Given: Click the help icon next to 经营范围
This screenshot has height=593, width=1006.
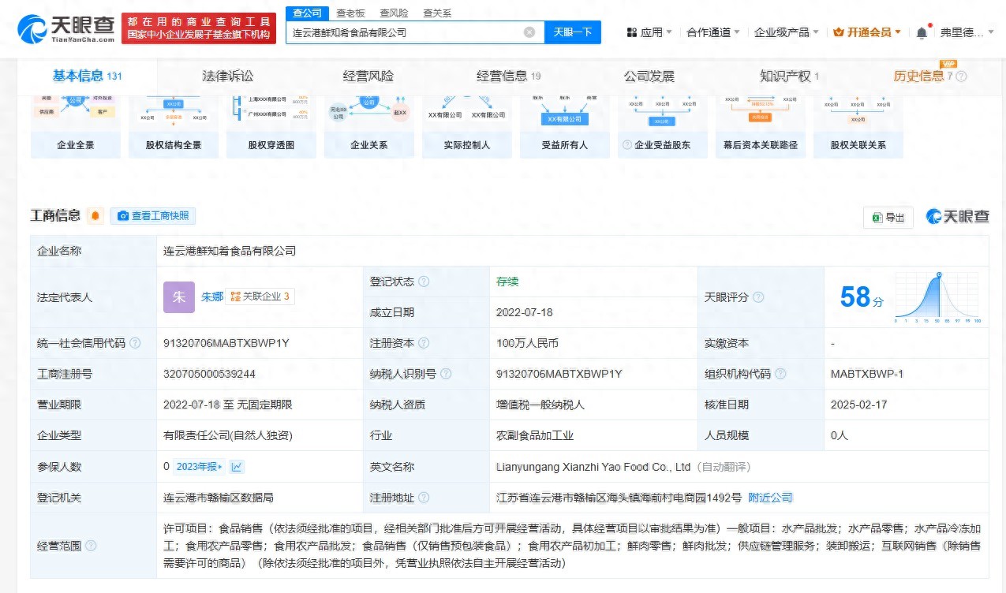Looking at the screenshot, I should point(91,546).
